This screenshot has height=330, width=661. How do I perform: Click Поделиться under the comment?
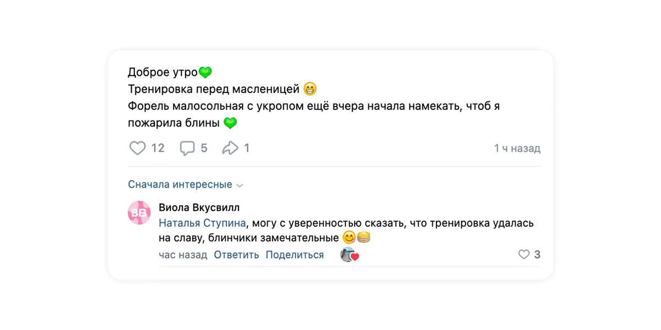pos(294,255)
